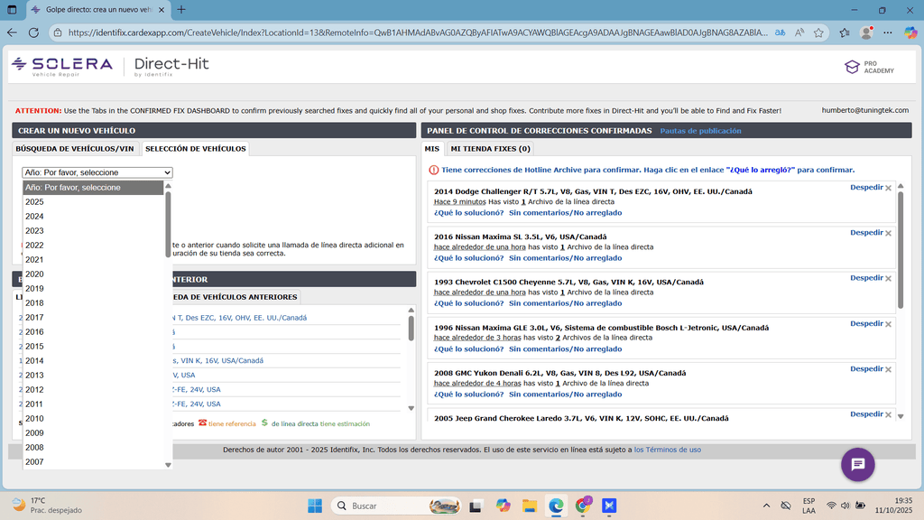924x520 pixels.
Task: Click the Solera Vehicle Repair logo
Action: (x=61, y=67)
